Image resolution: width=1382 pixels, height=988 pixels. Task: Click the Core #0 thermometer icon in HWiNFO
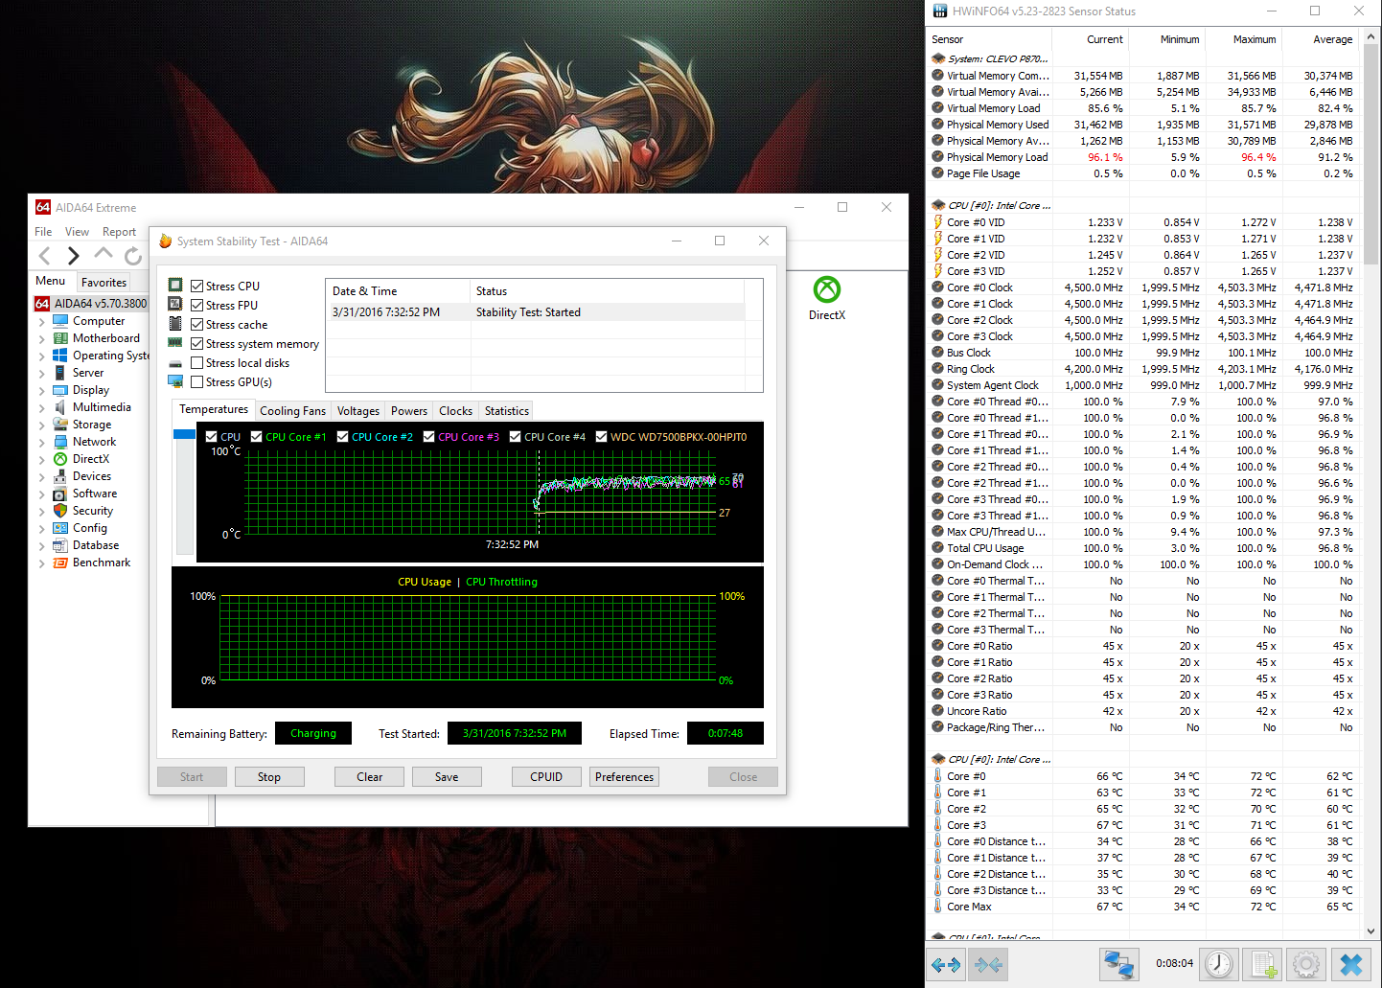tap(938, 776)
